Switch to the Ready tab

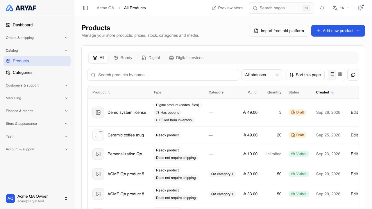coord(123,58)
